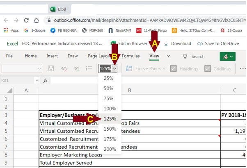Click the formula bar input
Screen dimensions: 247x168
[148, 80]
